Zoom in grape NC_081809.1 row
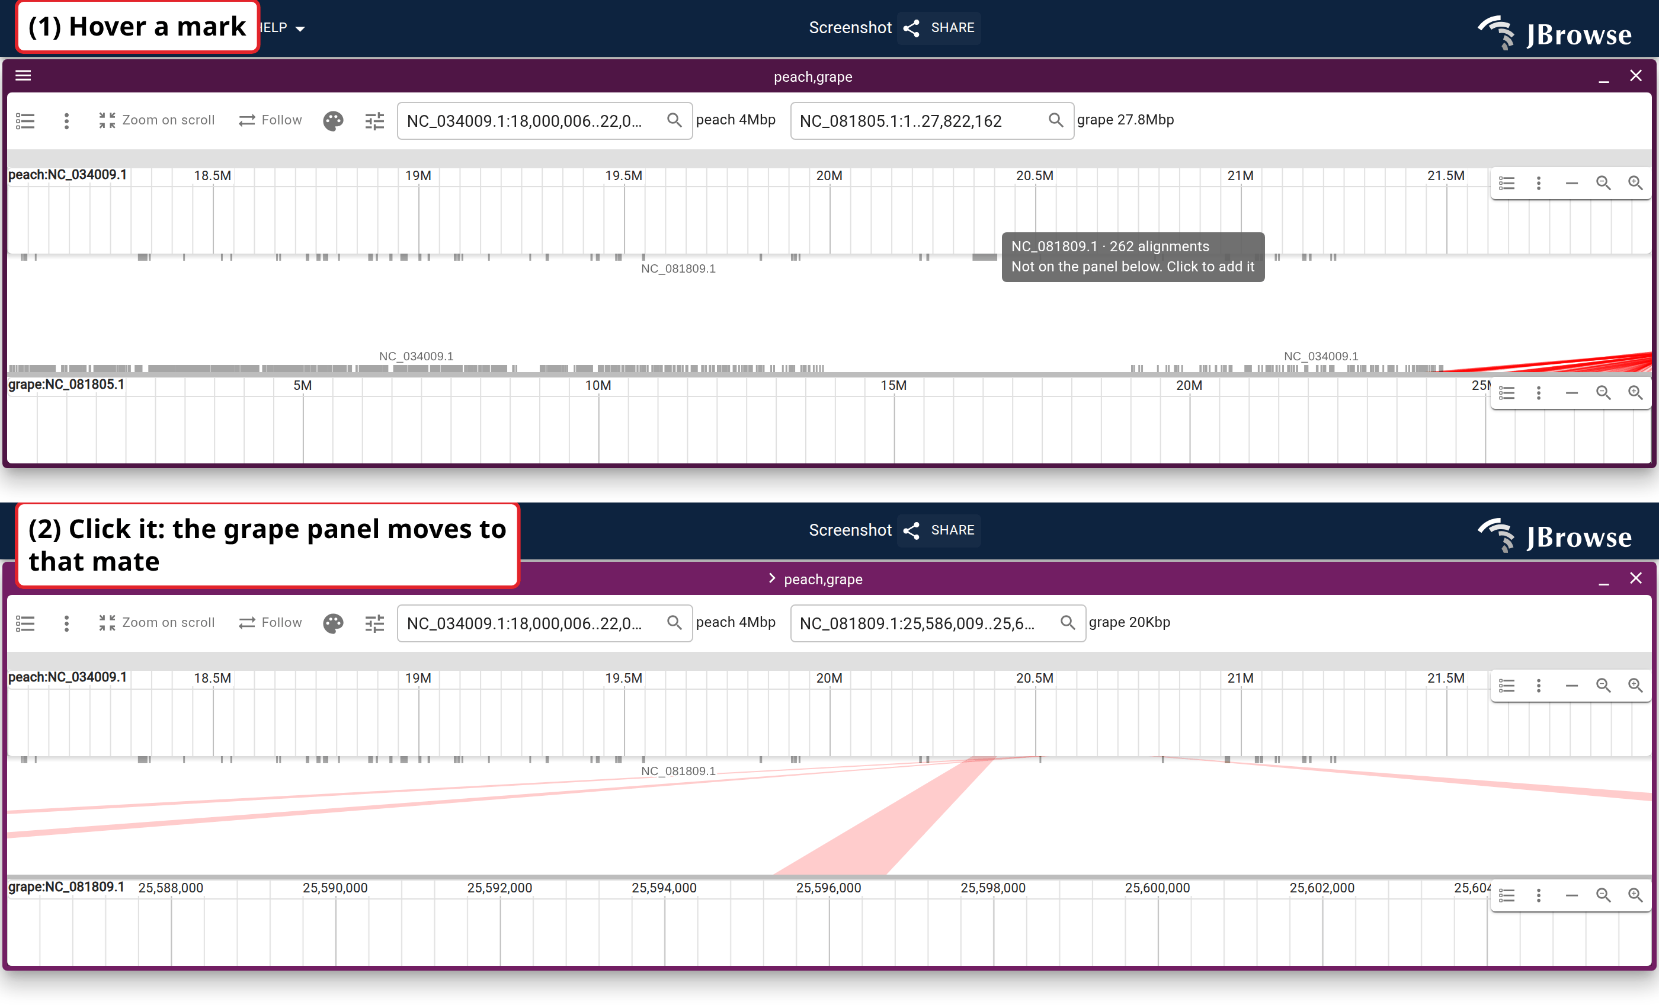 point(1635,895)
